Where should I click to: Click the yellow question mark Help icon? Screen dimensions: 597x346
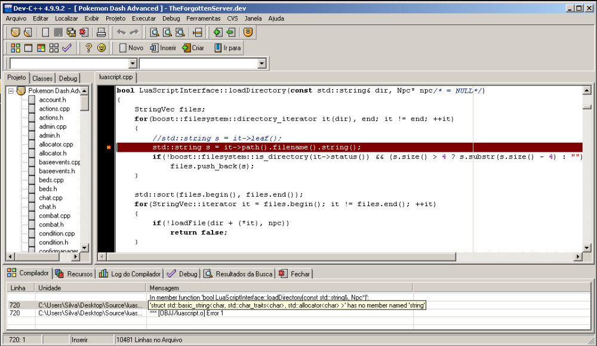click(88, 48)
